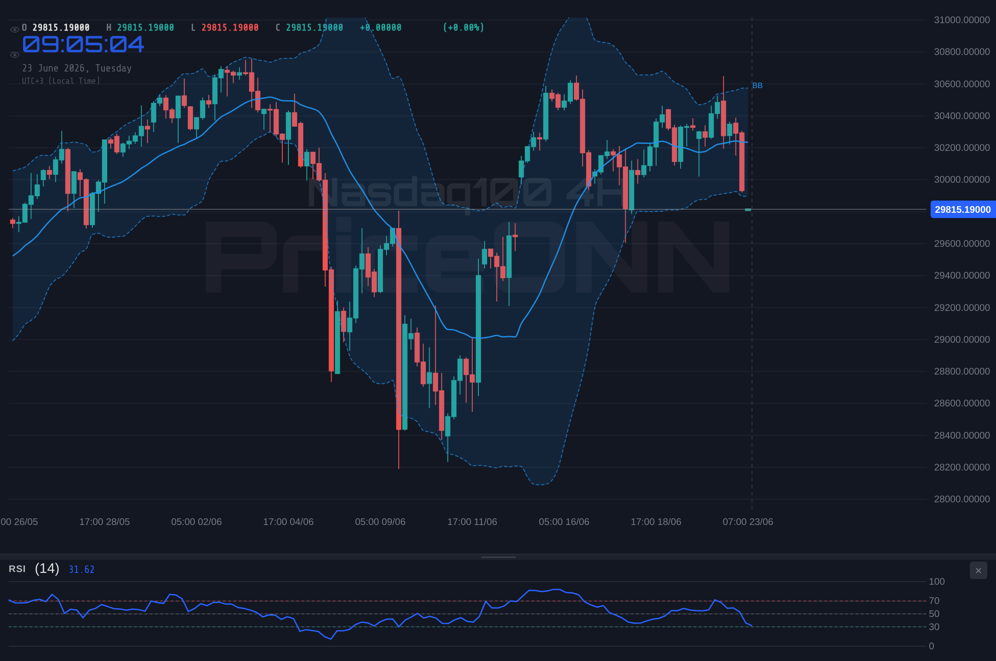This screenshot has width=996, height=661.
Task: Click the 29400.00000 price axis label
Action: click(x=962, y=276)
